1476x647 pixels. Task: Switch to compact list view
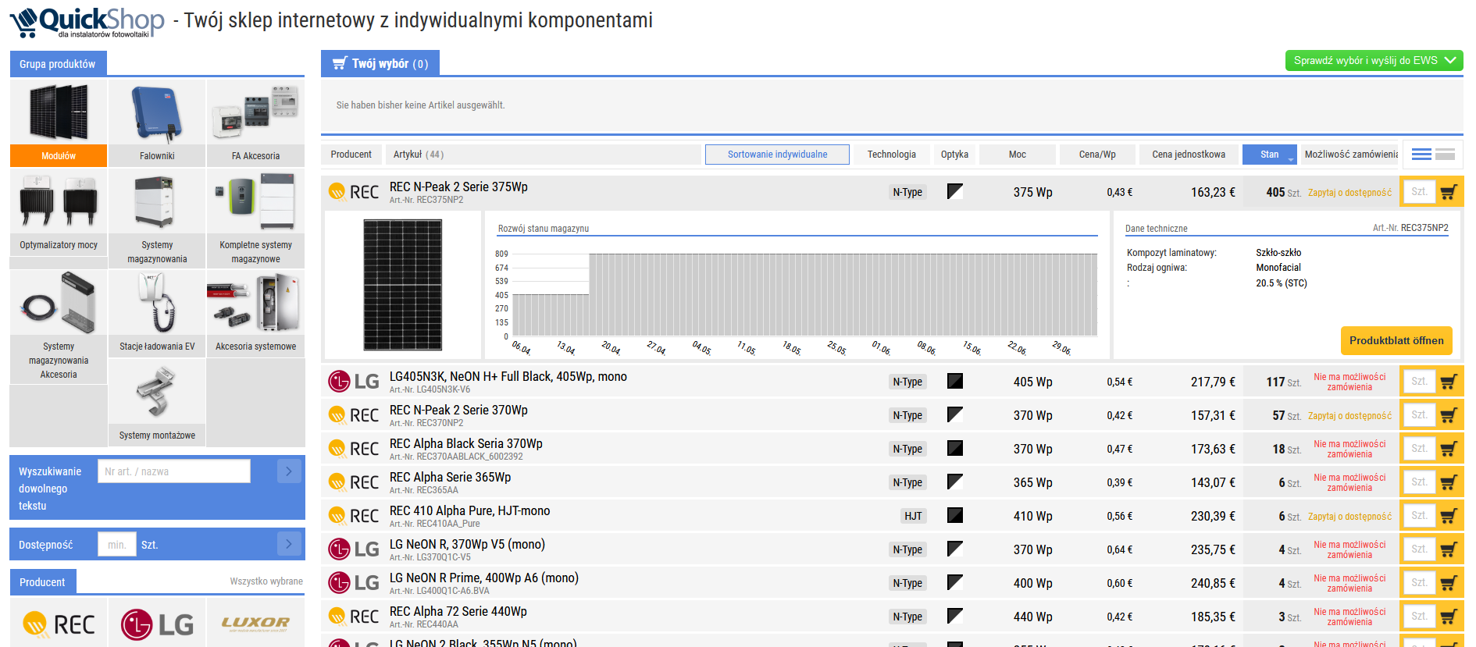[1421, 155]
